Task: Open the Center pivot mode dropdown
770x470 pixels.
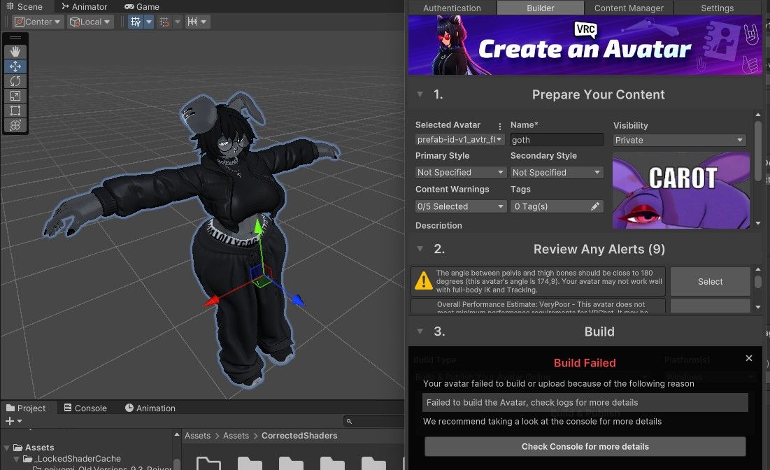Action: tap(38, 22)
